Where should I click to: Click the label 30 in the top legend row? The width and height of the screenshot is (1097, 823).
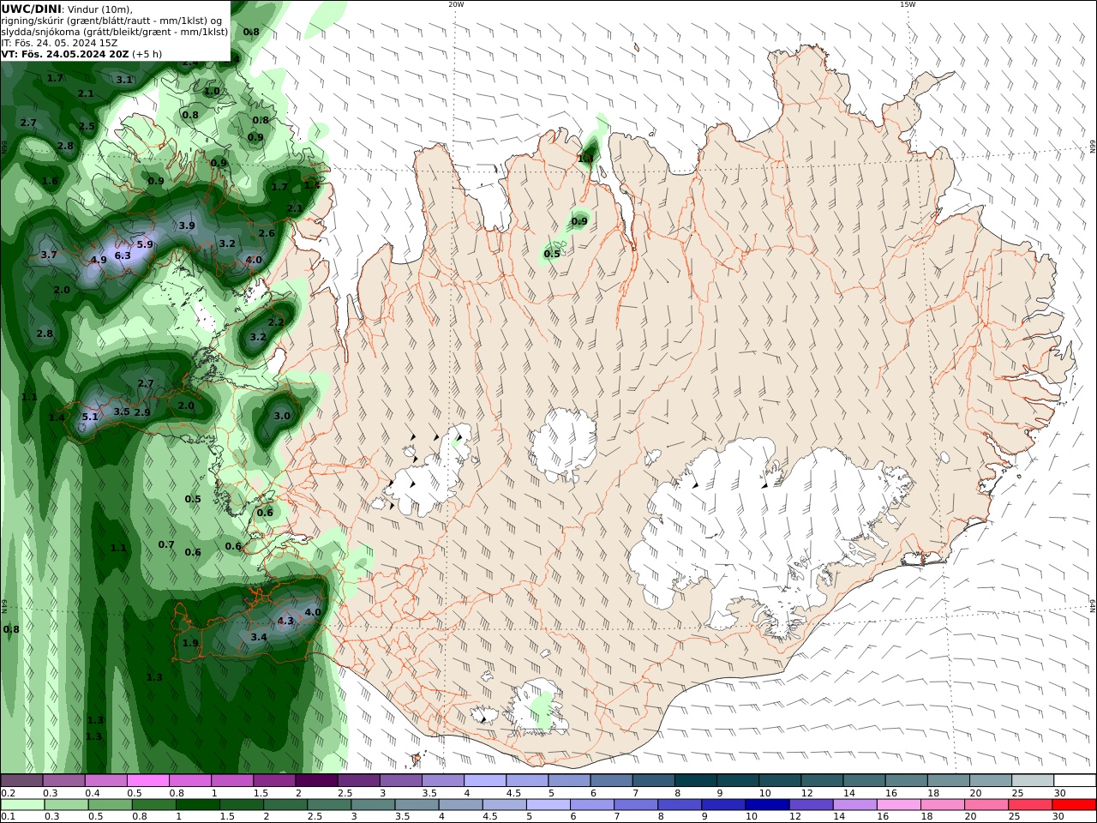pyautogui.click(x=1060, y=793)
